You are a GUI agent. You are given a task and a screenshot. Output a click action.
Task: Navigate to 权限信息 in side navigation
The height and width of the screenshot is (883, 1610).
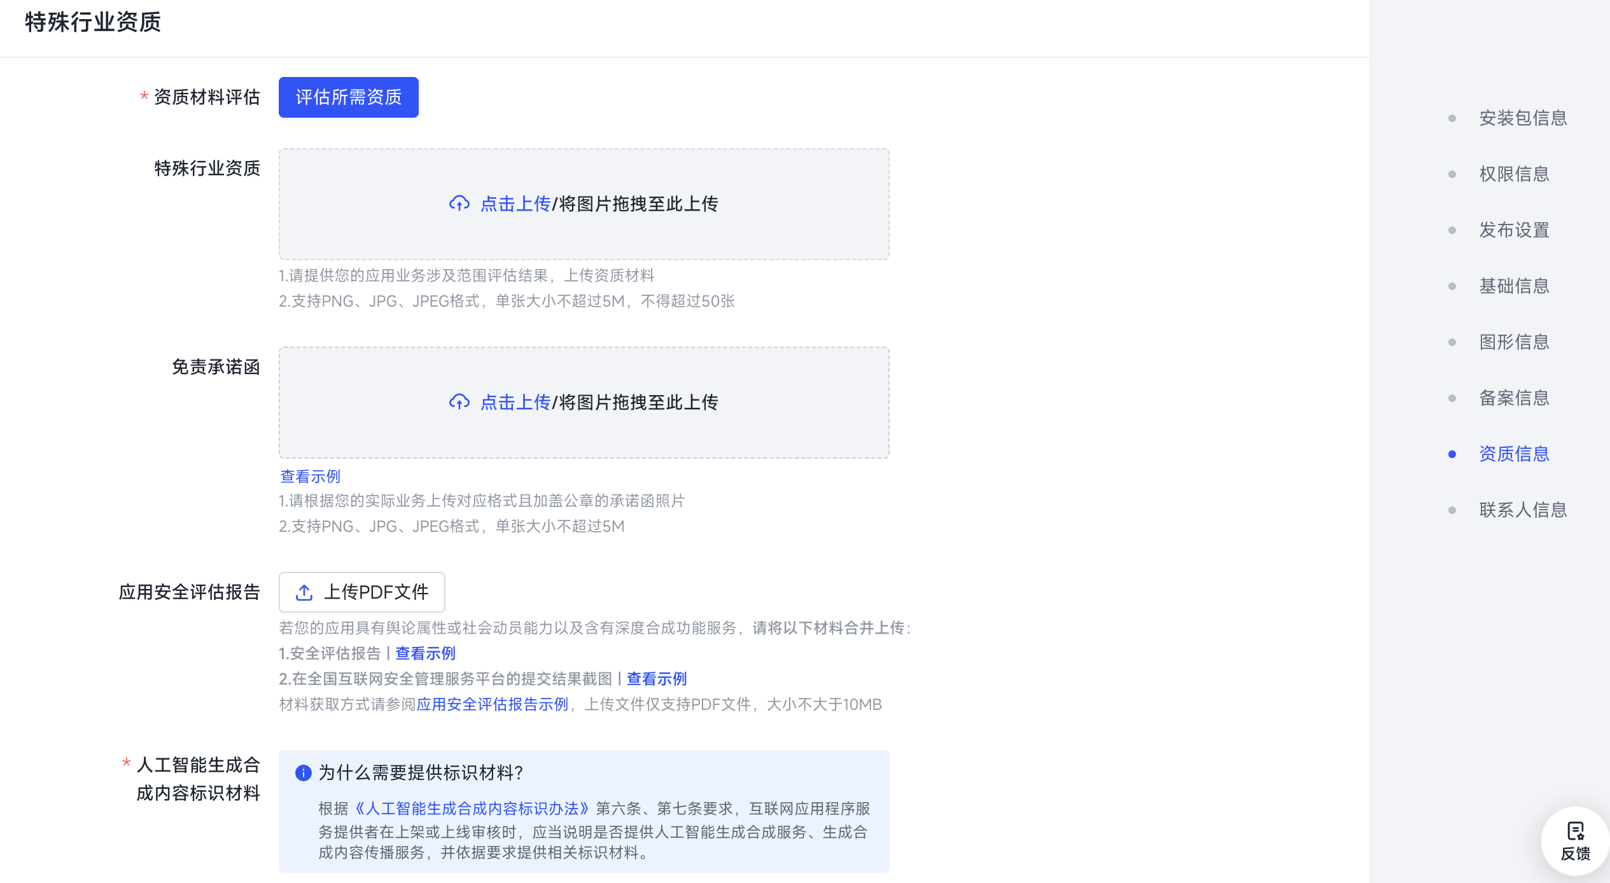pos(1513,174)
